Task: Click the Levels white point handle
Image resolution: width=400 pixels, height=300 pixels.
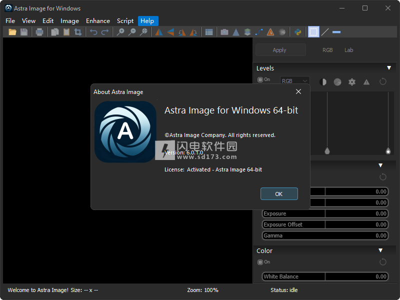Action: pyautogui.click(x=388, y=151)
